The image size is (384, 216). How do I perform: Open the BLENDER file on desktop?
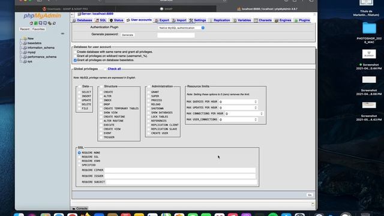tap(369, 54)
